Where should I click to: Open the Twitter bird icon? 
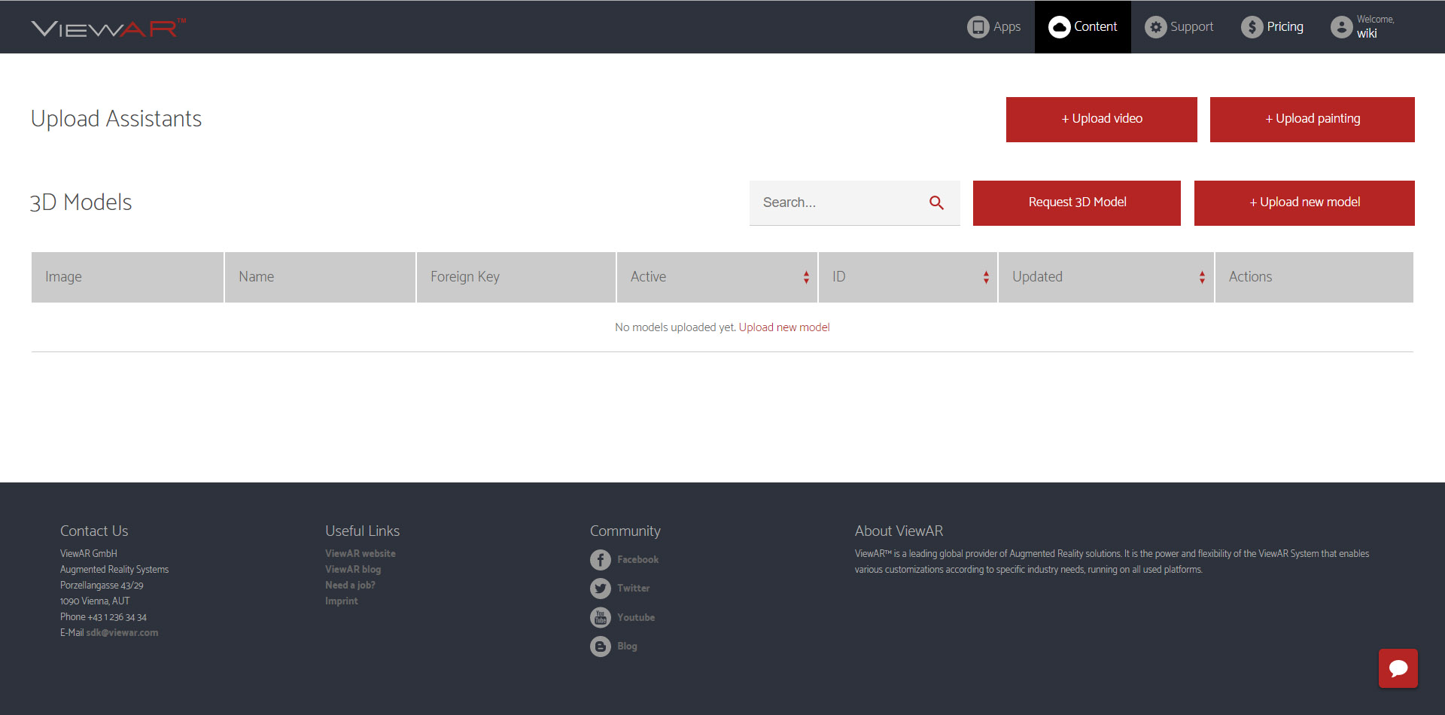point(600,589)
